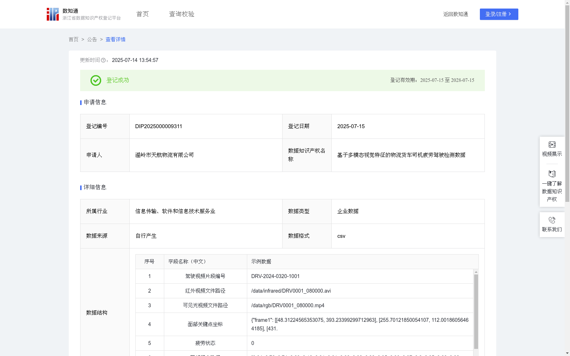Click the inner table scrollbar up arrow
The height and width of the screenshot is (356, 570).
(x=476, y=272)
